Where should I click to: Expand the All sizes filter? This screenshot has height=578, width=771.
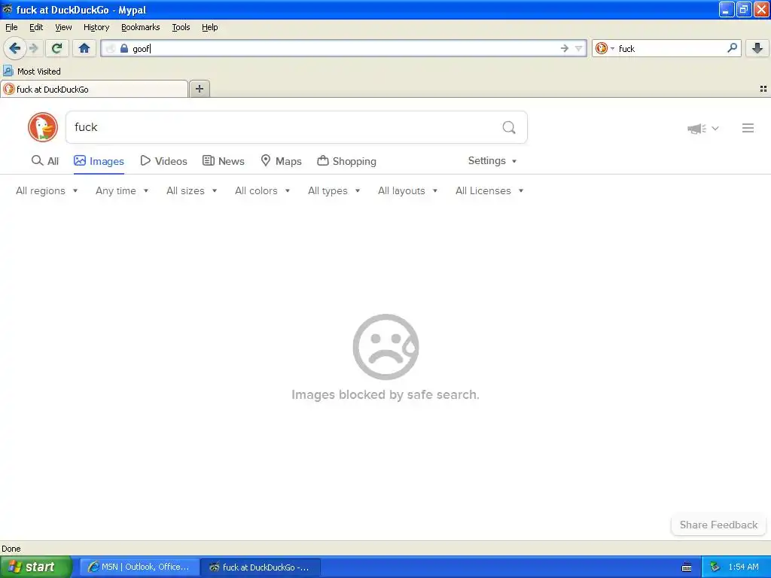pyautogui.click(x=192, y=190)
